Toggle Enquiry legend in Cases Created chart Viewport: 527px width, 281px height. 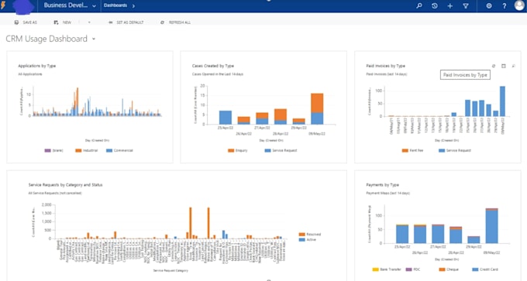238,150
